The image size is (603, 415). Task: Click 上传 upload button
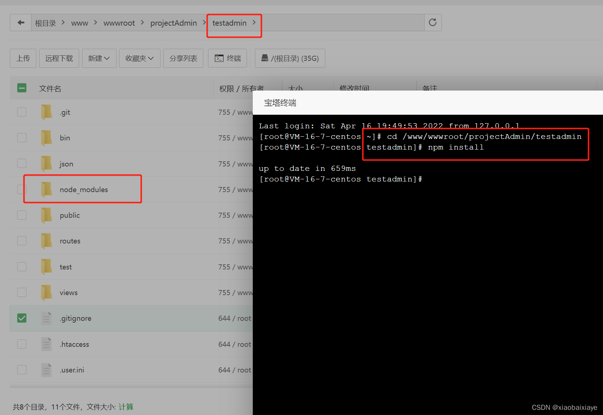[23, 58]
